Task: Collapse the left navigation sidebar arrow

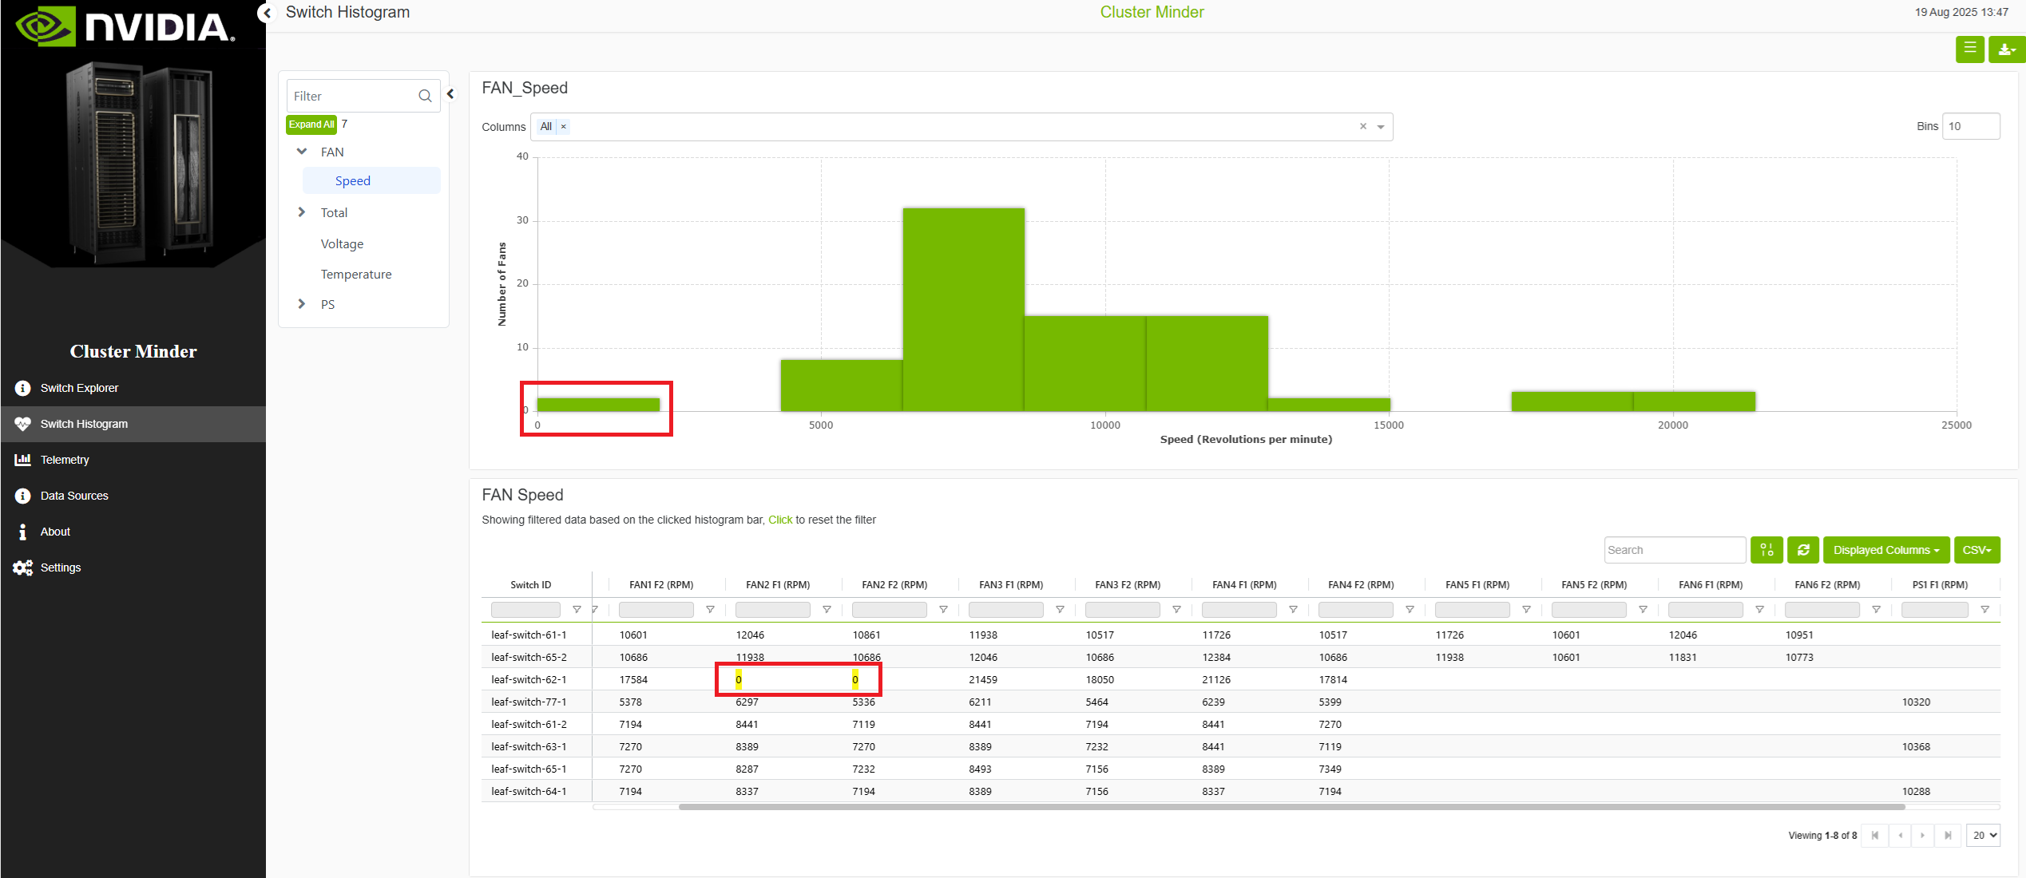Action: click(268, 13)
